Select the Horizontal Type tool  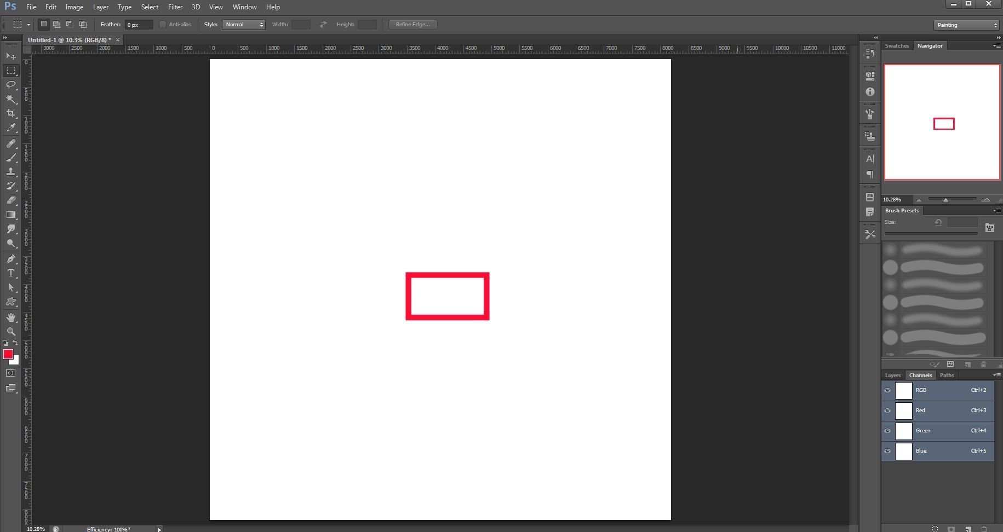click(11, 273)
